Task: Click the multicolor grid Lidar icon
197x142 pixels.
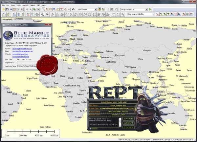Action: click(x=191, y=14)
